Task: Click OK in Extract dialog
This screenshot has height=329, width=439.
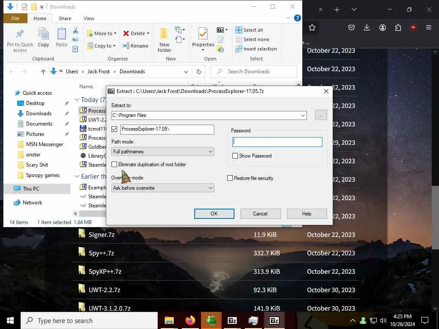Action: (x=214, y=214)
